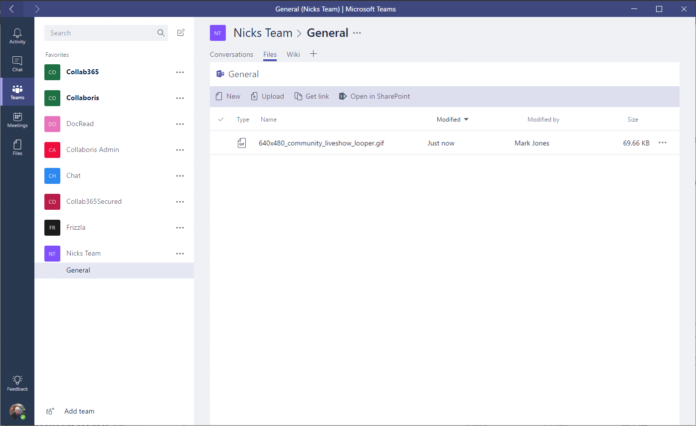Click the GIF file type icon
The height and width of the screenshot is (426, 696).
pyautogui.click(x=242, y=143)
